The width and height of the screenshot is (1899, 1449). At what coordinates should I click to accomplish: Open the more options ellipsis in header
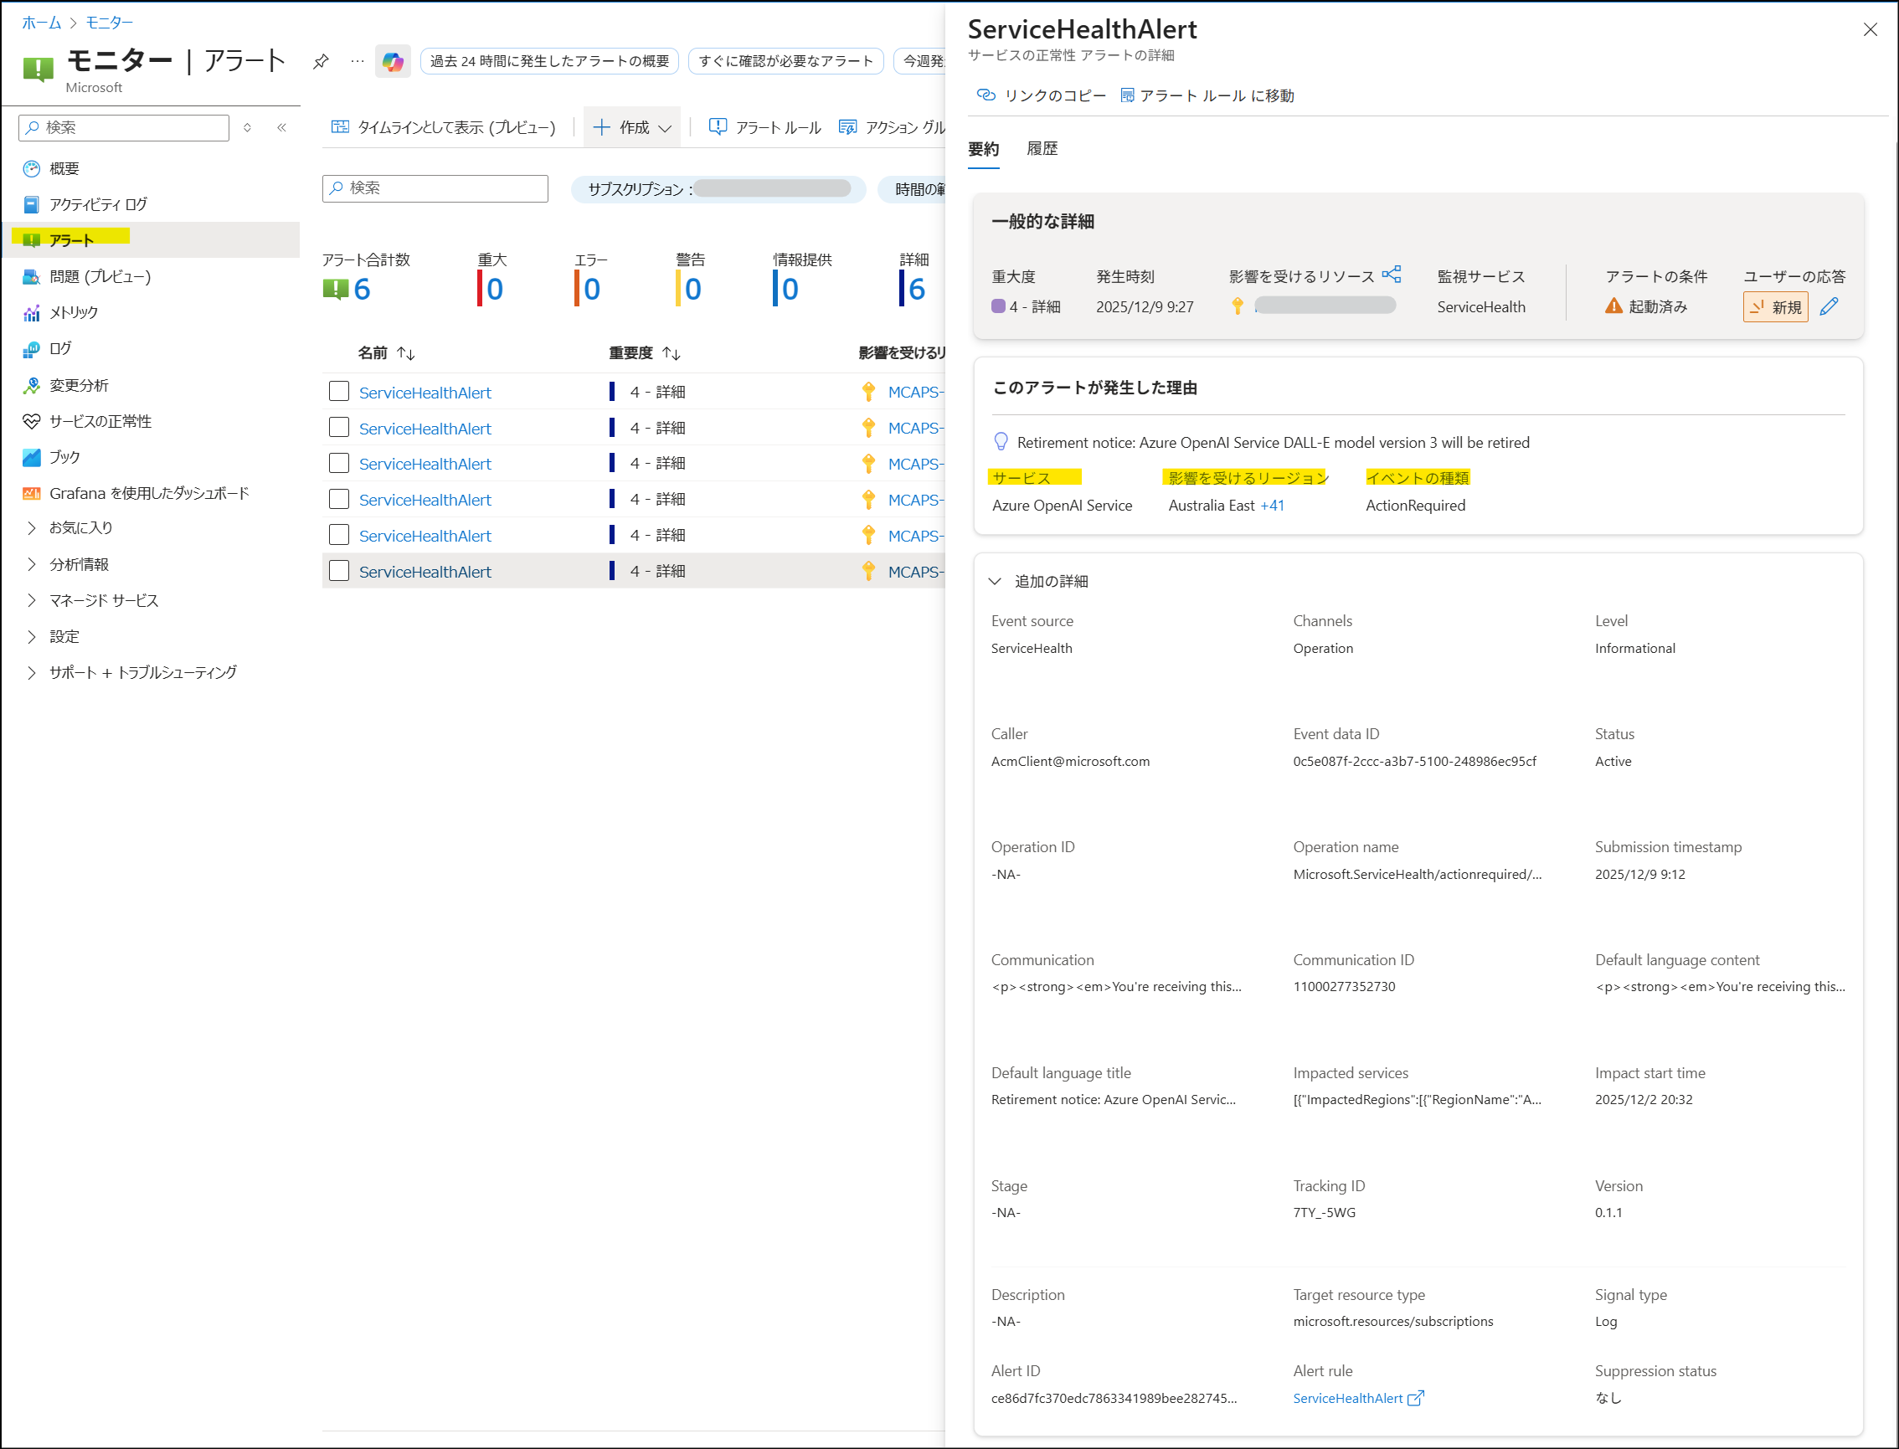[358, 61]
